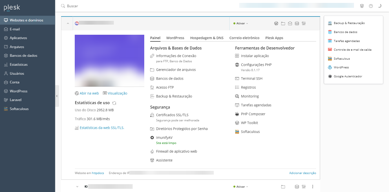The image size is (389, 192).
Task: Open sliders settings icon in second domain row
Action: 304,187
